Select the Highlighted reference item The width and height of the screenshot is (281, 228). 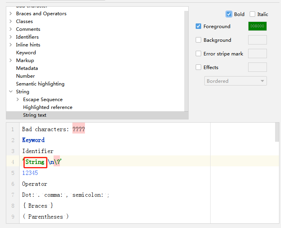(x=48, y=107)
